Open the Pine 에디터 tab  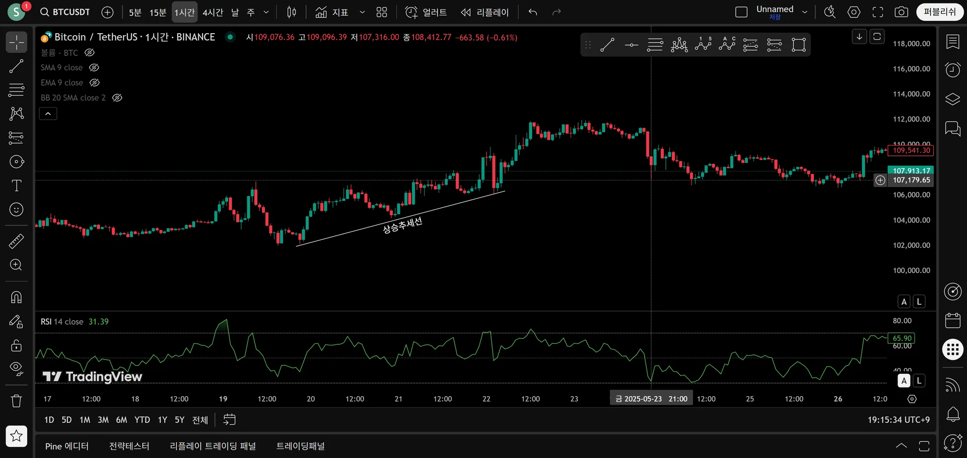pyautogui.click(x=66, y=446)
